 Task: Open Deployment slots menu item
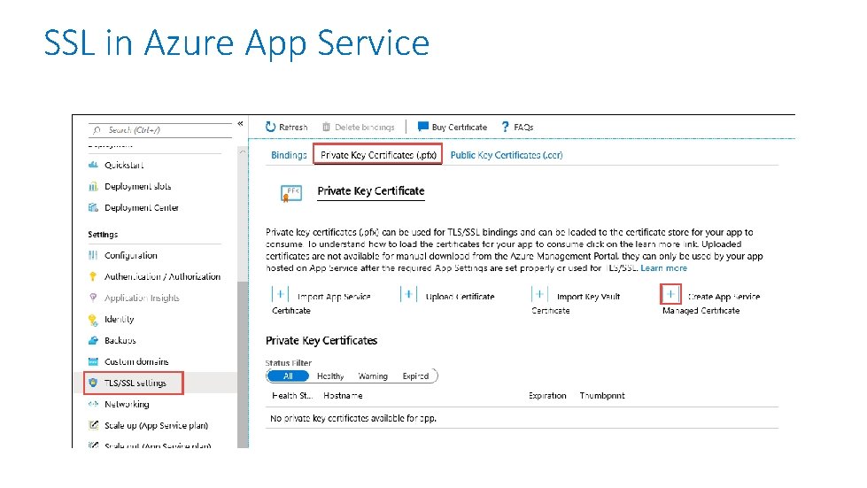[137, 186]
